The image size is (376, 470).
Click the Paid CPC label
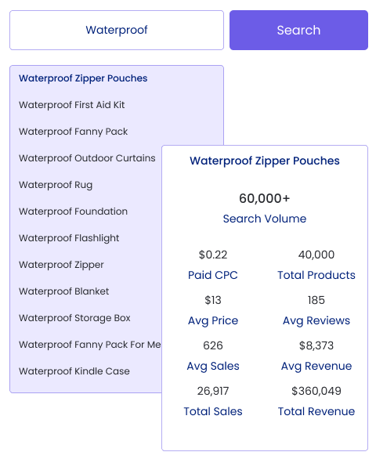click(x=213, y=275)
